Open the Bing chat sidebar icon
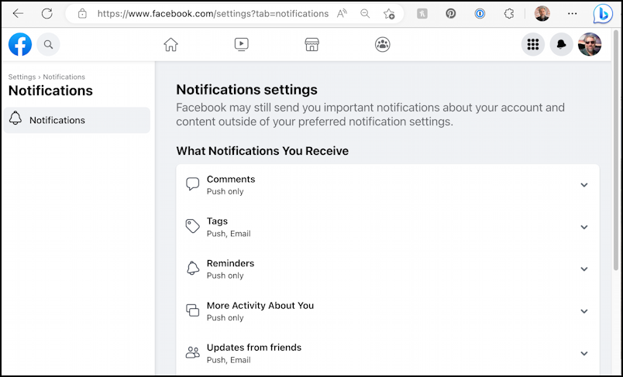 coord(602,14)
